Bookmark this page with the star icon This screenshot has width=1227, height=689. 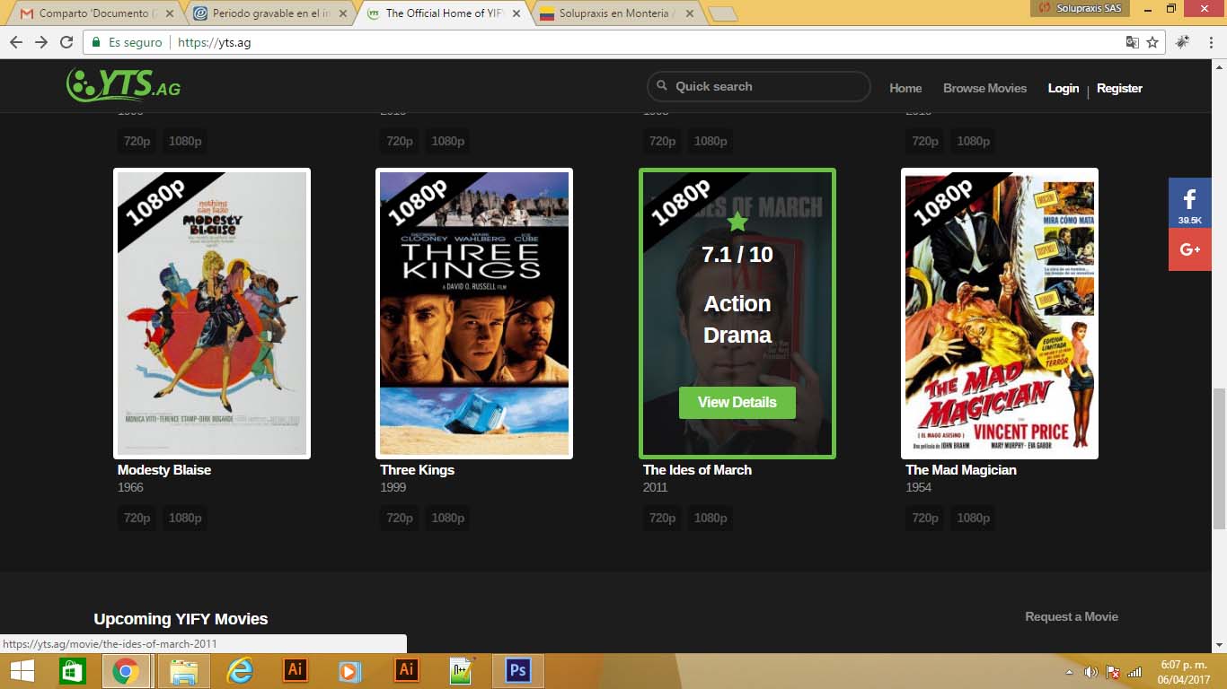[1152, 42]
